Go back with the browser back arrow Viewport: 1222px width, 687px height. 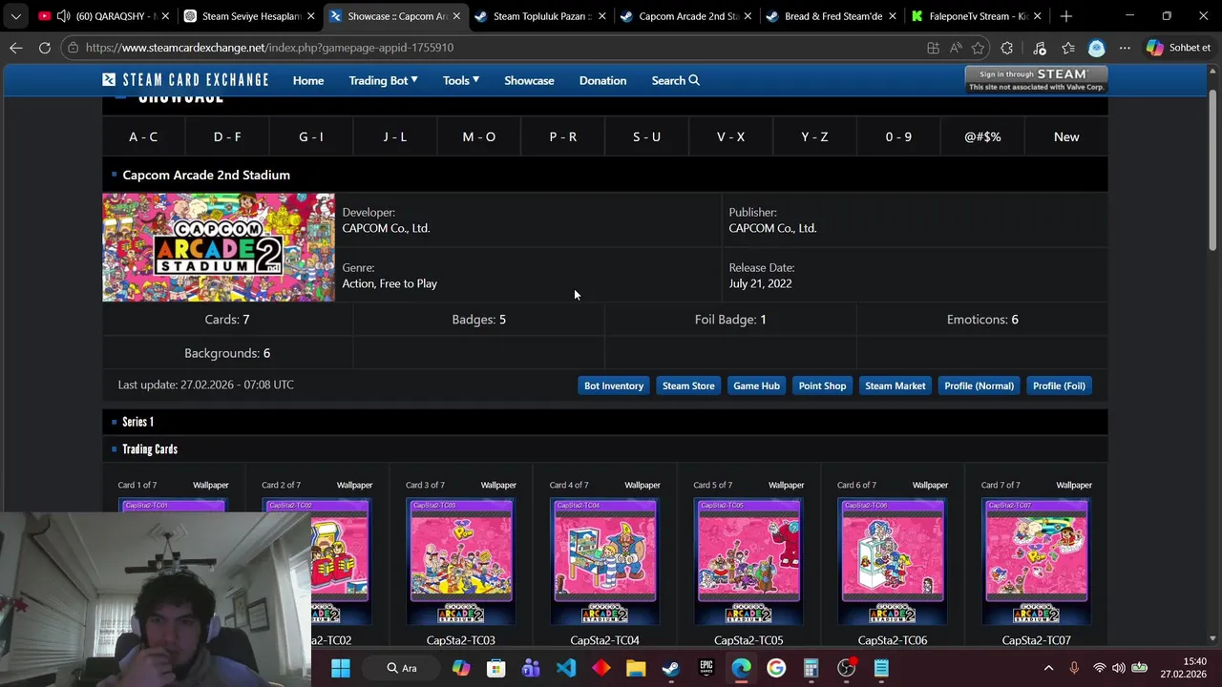tap(16, 48)
